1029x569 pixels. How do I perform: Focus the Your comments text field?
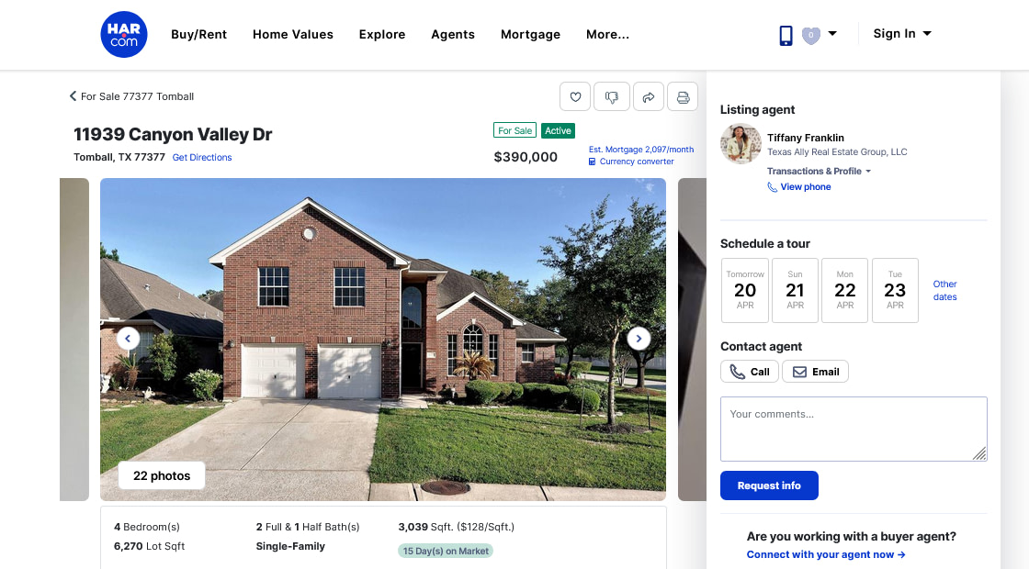854,429
